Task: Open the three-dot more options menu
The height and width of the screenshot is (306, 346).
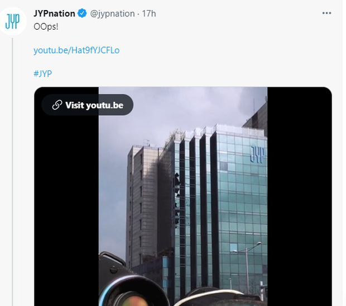Action: [x=326, y=13]
